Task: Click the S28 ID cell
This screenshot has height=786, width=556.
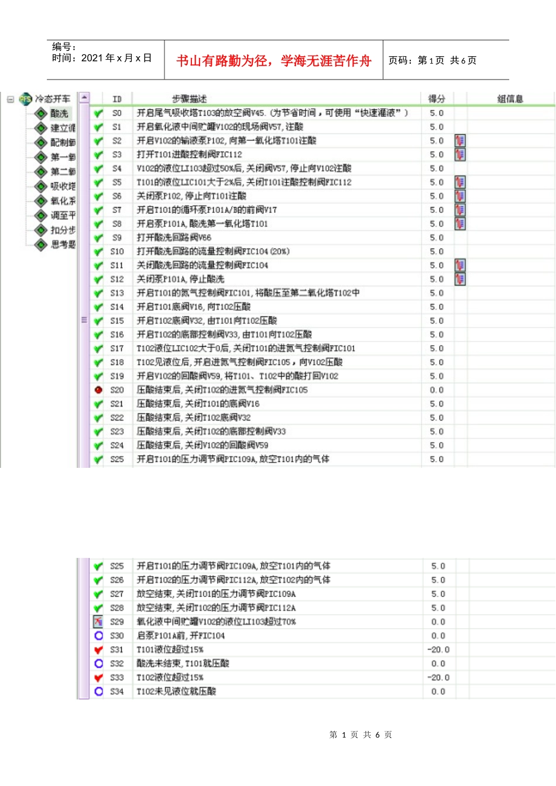Action: [x=117, y=608]
